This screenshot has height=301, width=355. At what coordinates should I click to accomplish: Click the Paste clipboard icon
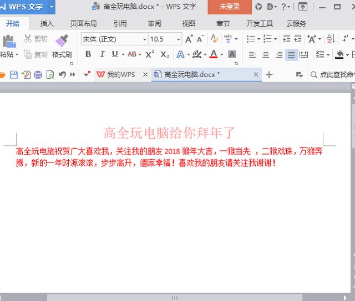(x=9, y=41)
